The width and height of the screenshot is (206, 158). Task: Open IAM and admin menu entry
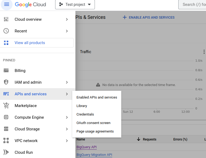point(38,82)
